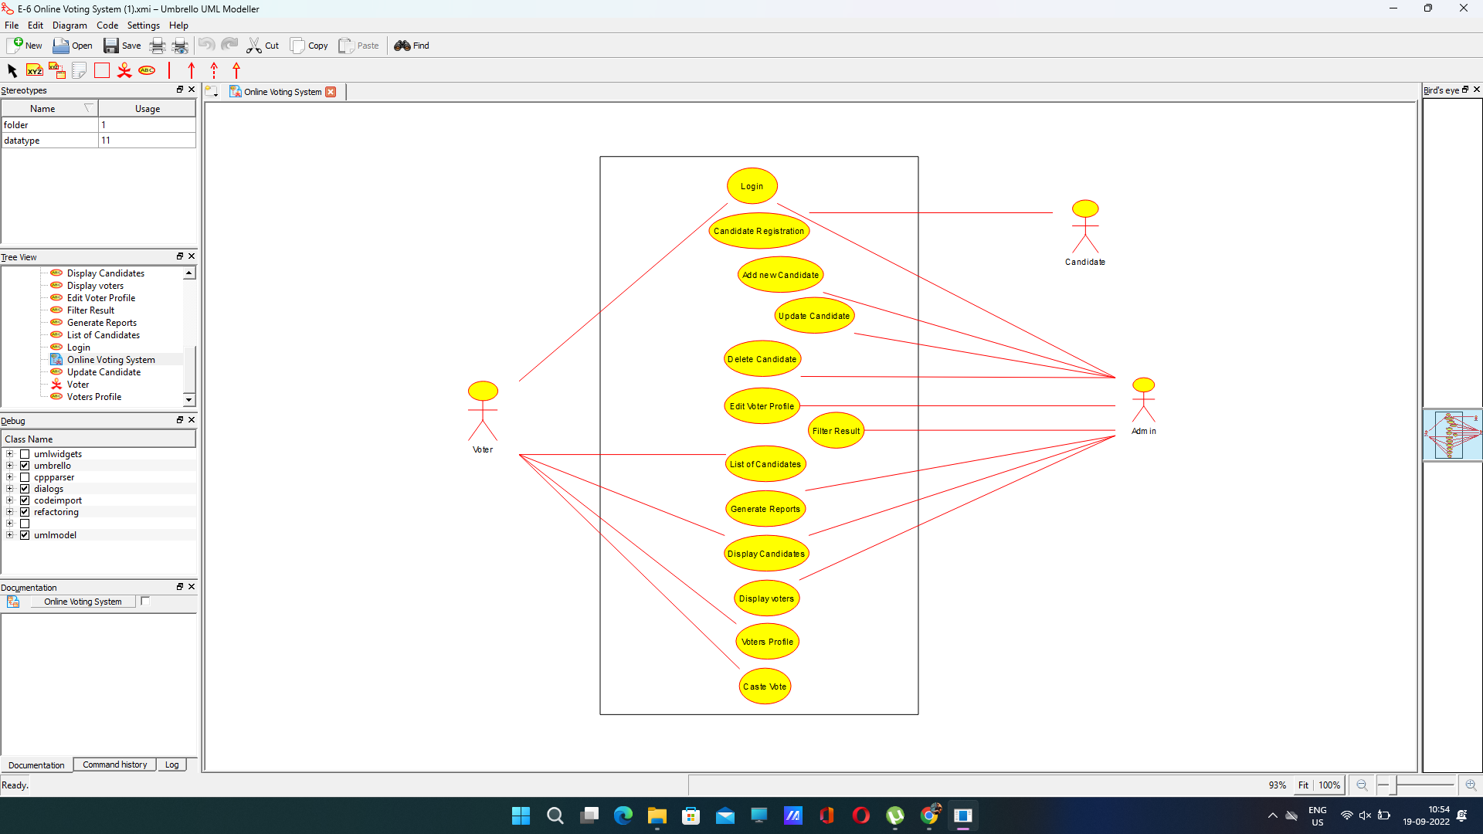Select the Use Case oval tool
The image size is (1483, 834).
pos(147,69)
